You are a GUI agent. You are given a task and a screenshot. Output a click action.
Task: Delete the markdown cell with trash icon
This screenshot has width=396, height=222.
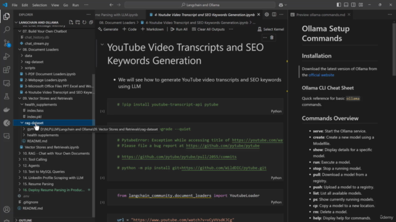pos(272,38)
